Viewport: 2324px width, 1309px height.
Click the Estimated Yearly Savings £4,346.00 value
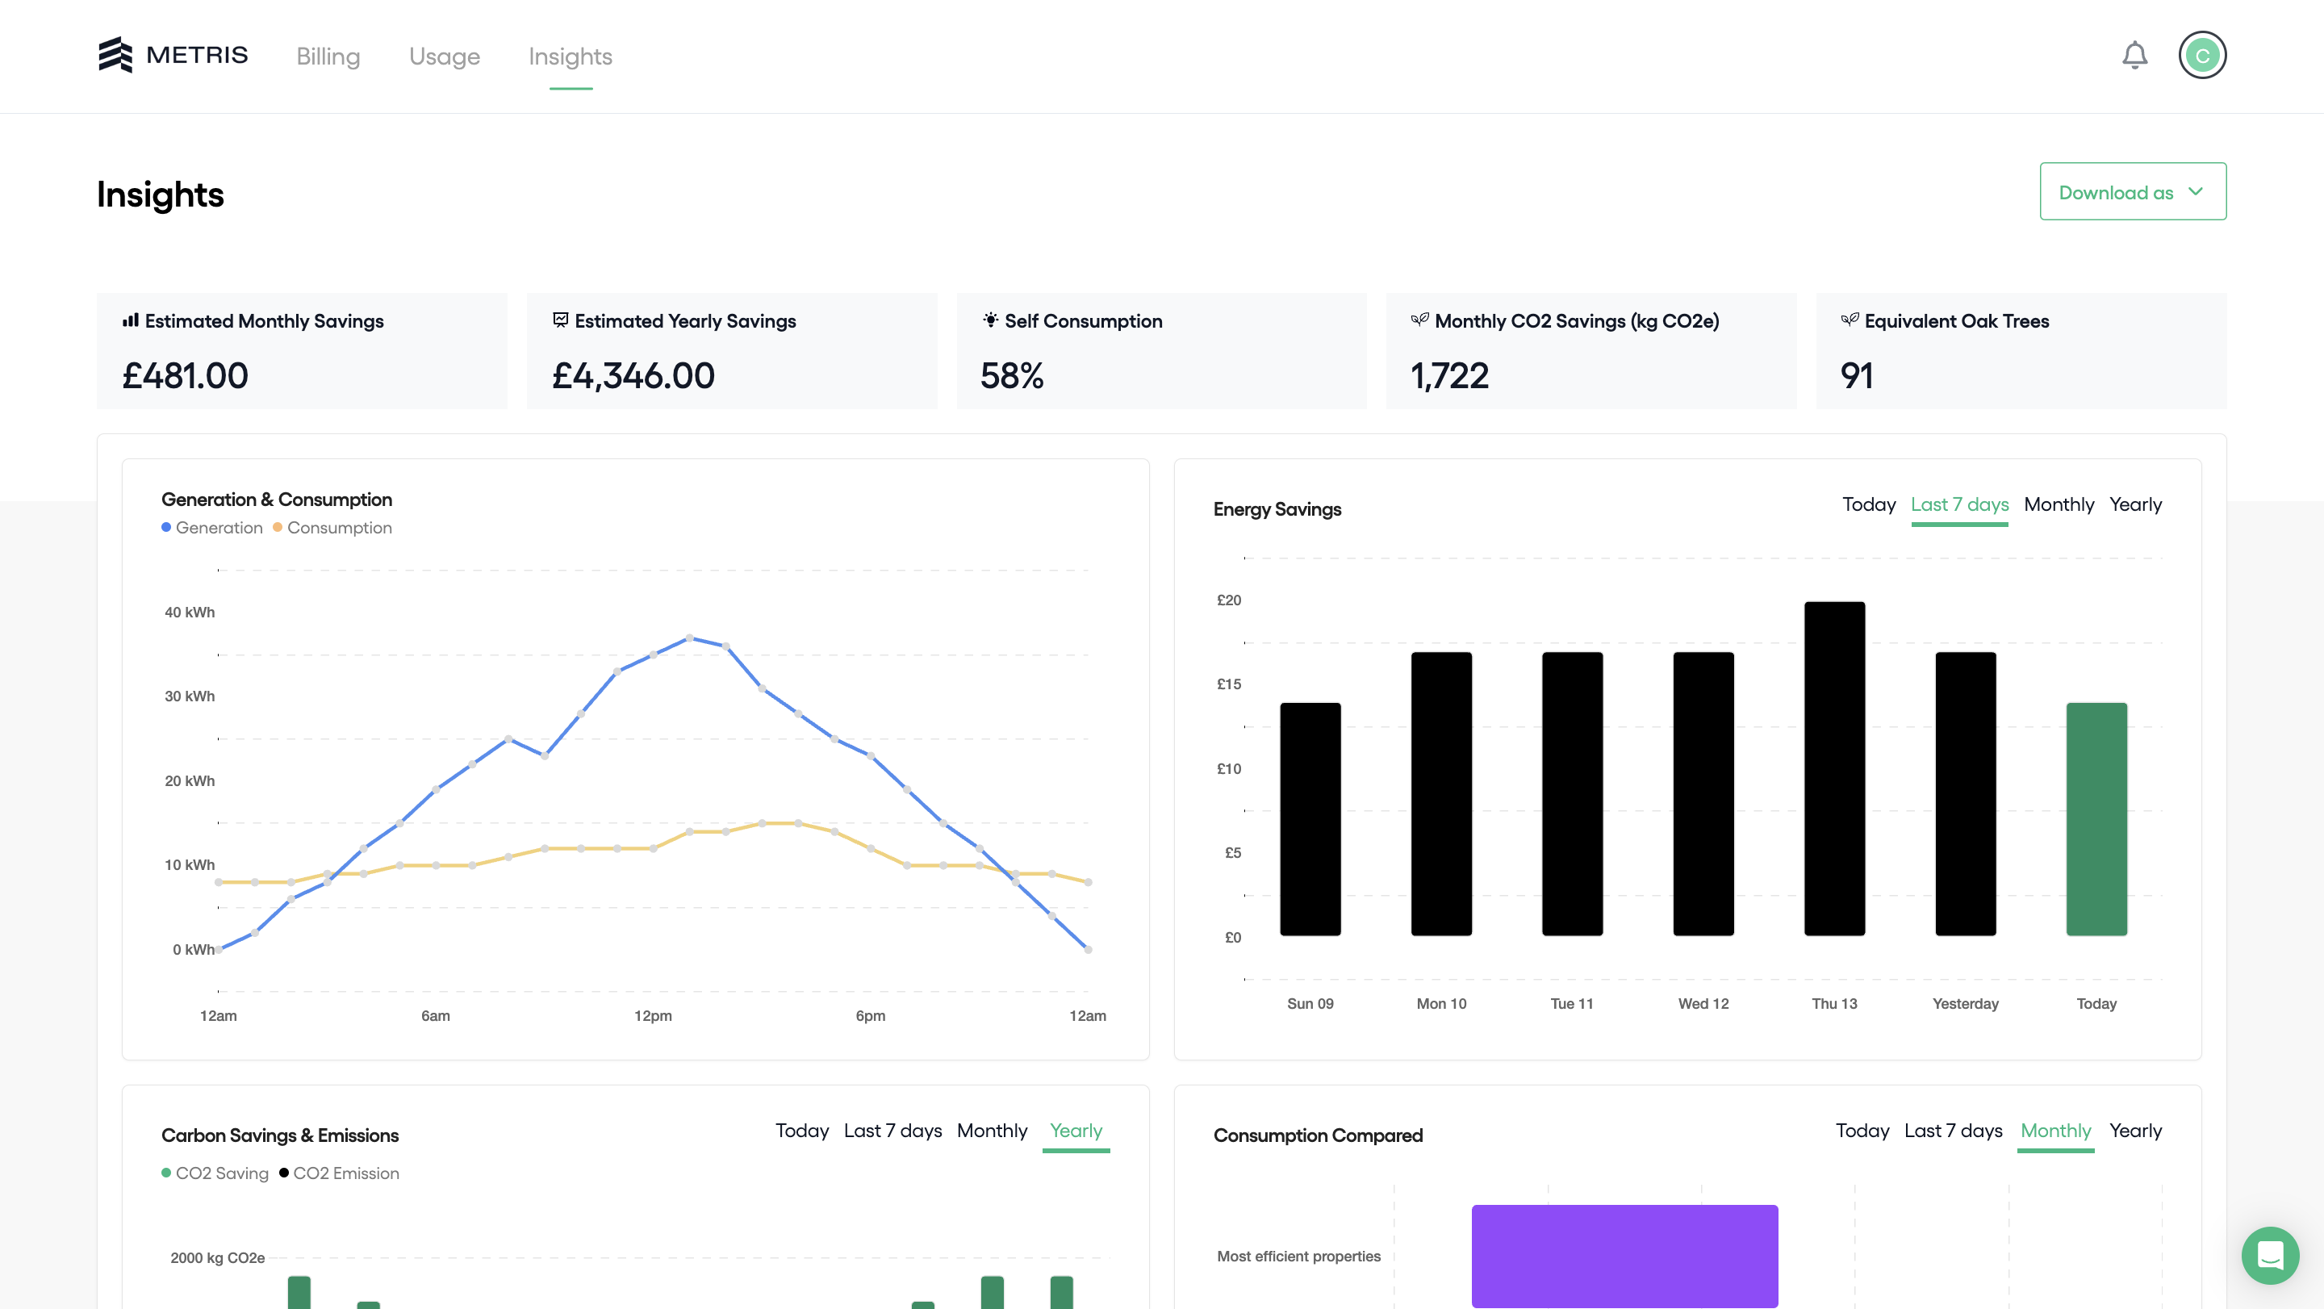633,375
